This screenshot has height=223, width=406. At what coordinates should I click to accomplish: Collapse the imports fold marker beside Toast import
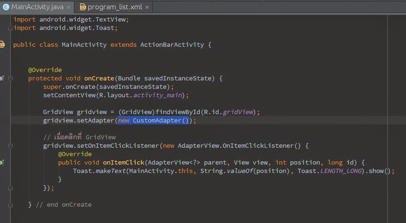click(10, 28)
